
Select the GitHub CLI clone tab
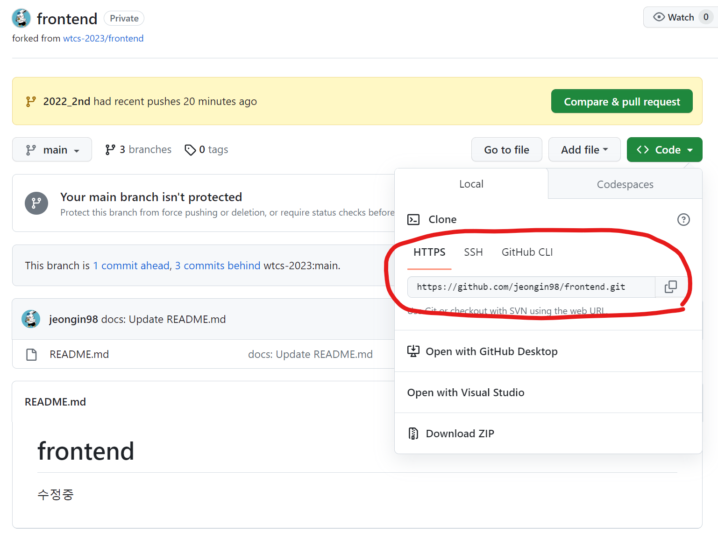pos(527,252)
